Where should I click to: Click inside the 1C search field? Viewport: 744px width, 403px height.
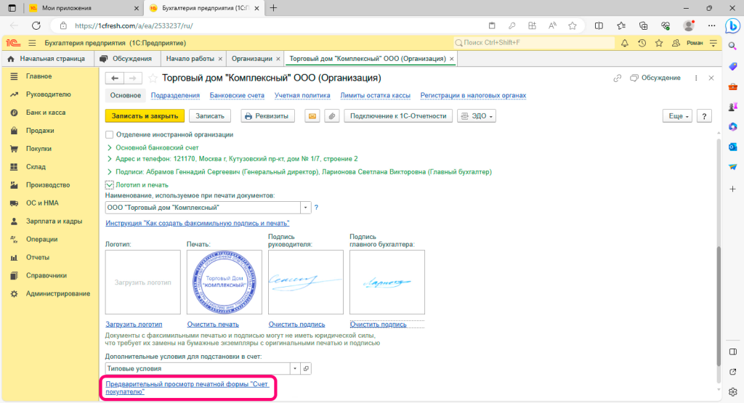pyautogui.click(x=534, y=43)
